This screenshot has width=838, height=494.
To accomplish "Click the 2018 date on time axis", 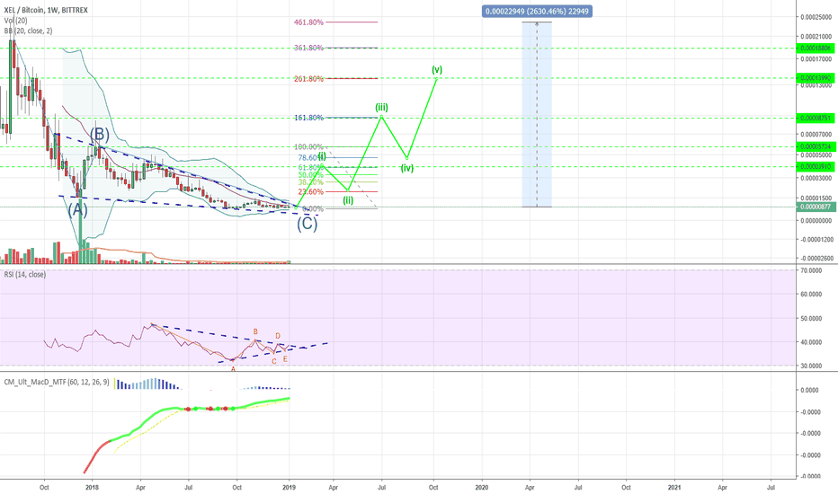I will click(x=92, y=487).
